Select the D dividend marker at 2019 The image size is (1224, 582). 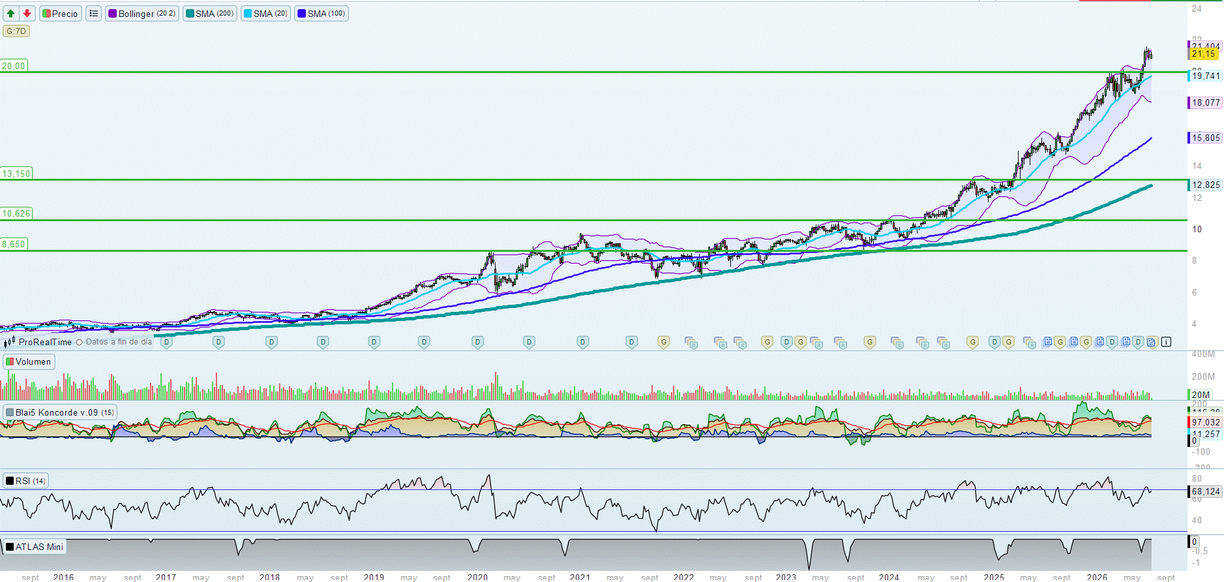374,342
